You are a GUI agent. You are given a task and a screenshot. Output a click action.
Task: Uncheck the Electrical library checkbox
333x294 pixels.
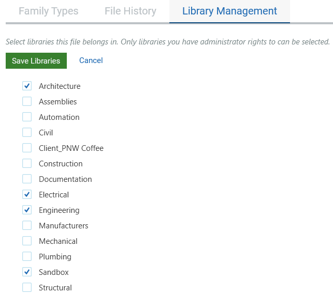[x=27, y=195]
